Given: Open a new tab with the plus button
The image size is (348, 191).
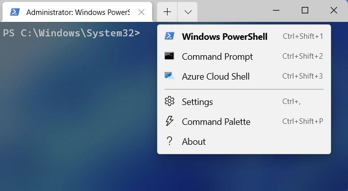Looking at the screenshot, I should (x=167, y=12).
